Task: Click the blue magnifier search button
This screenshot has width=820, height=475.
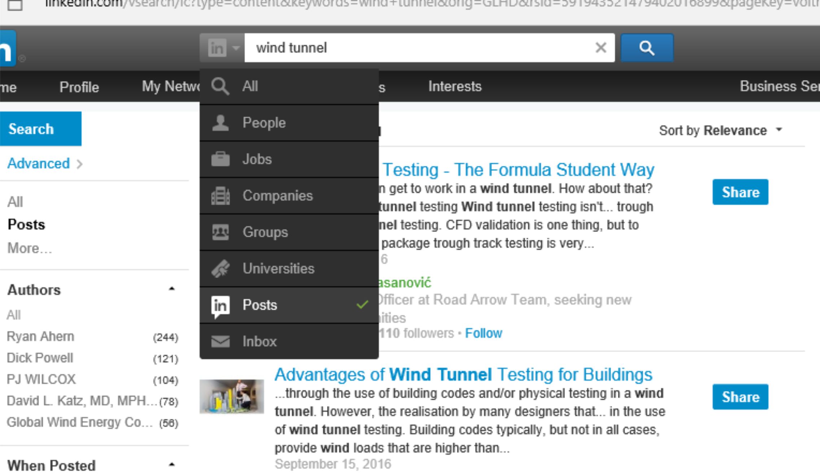Action: 647,48
